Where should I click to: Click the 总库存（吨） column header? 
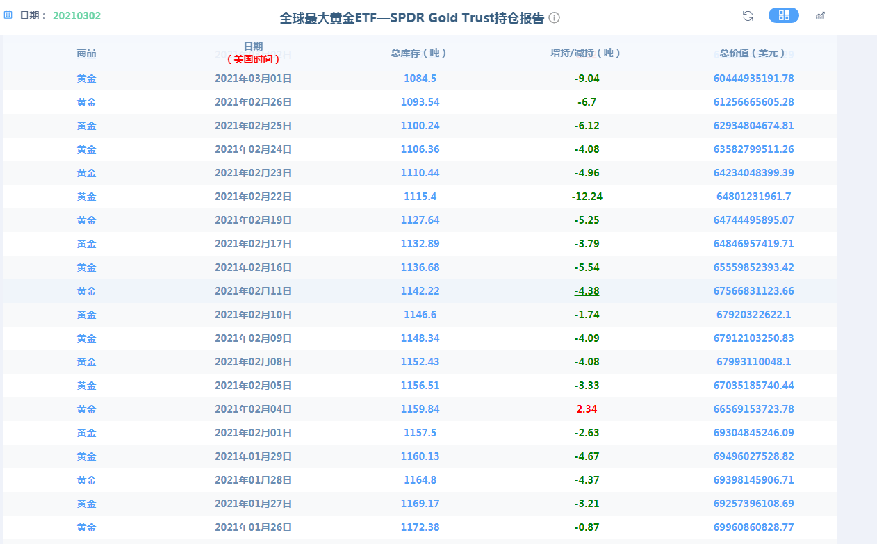pyautogui.click(x=420, y=53)
